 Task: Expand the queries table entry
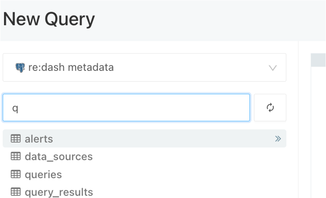pyautogui.click(x=43, y=175)
